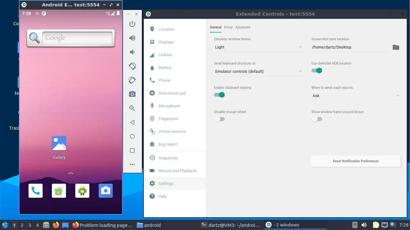Tap the Back triangle button in emulator toolbar
Image resolution: width=410 pixels, height=230 pixels.
(132, 122)
